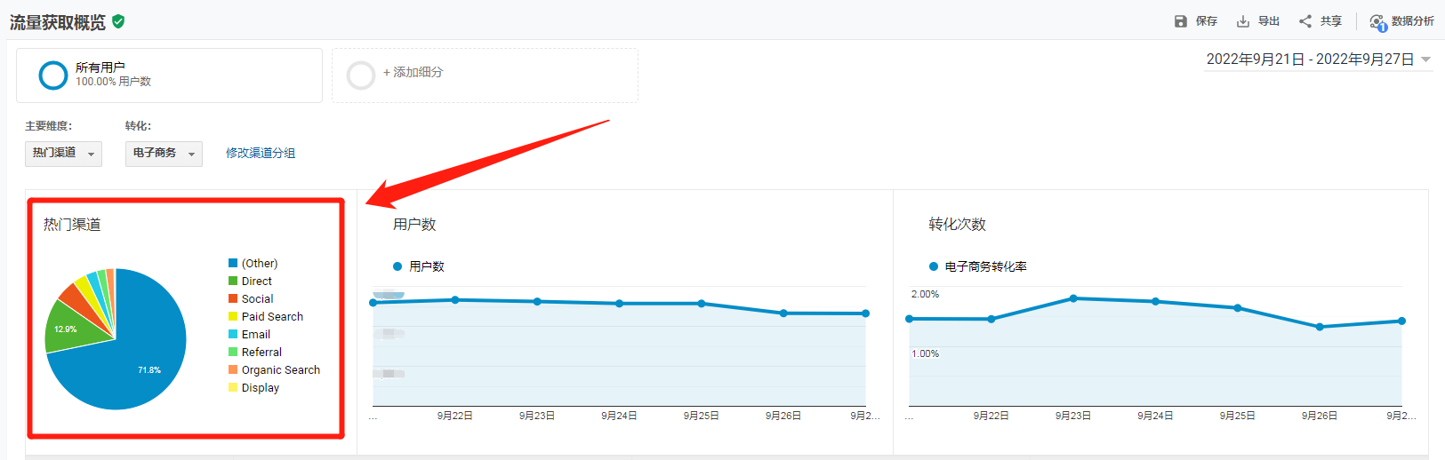Click the 9月25日 point on conversion chart
This screenshot has height=460, width=1445.
tap(1238, 308)
